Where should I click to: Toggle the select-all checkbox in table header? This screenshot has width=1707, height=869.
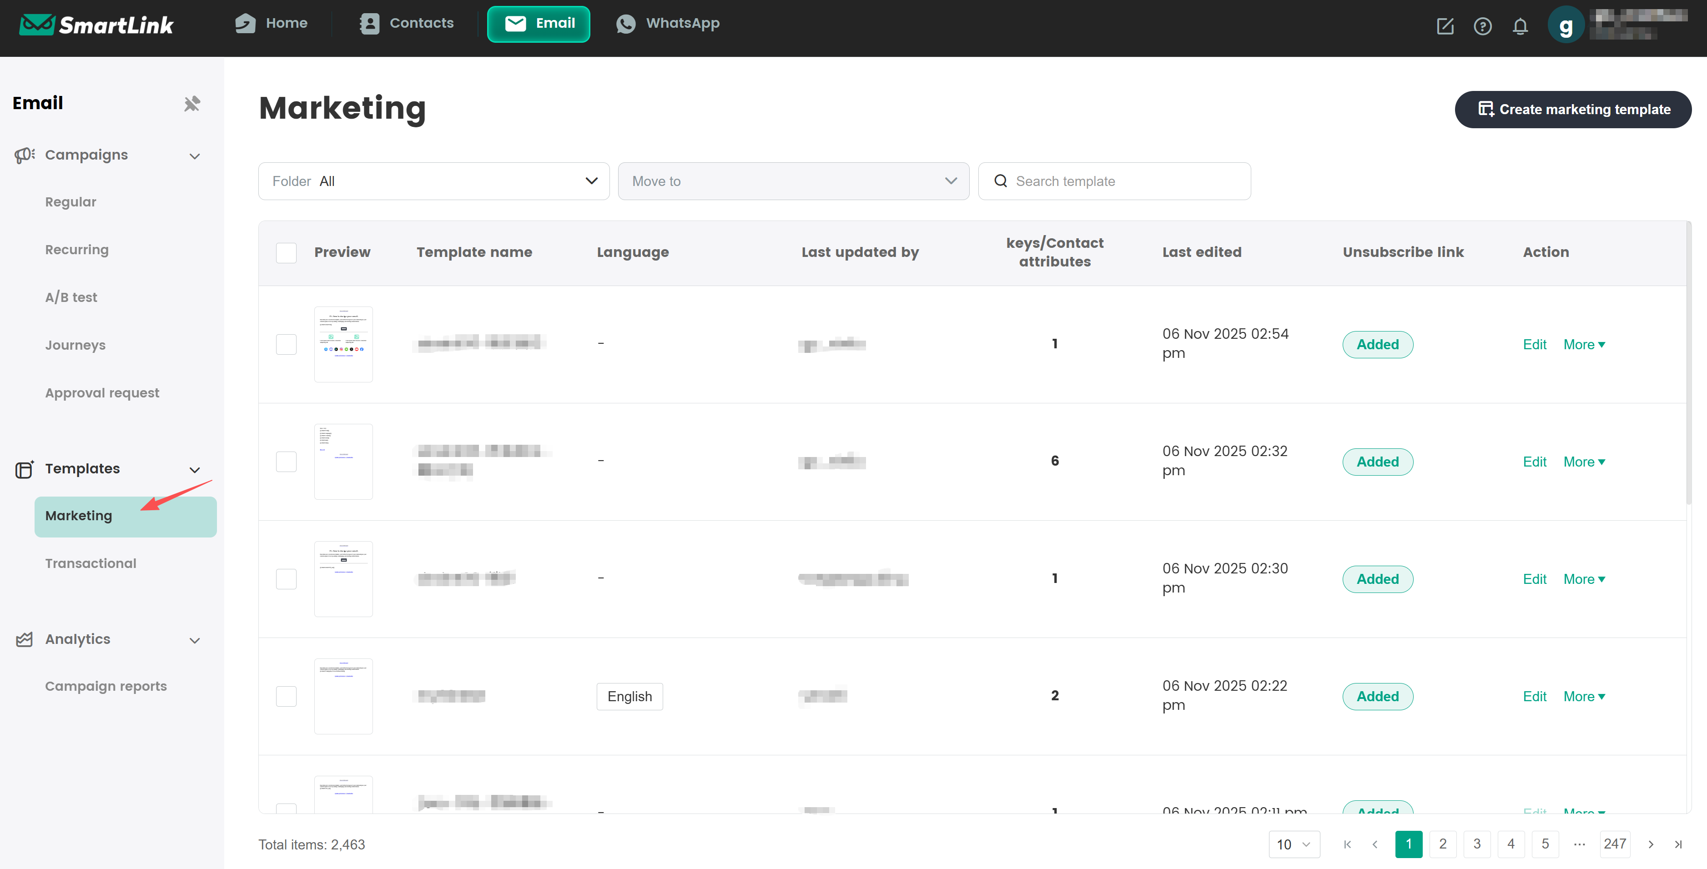pos(286,252)
